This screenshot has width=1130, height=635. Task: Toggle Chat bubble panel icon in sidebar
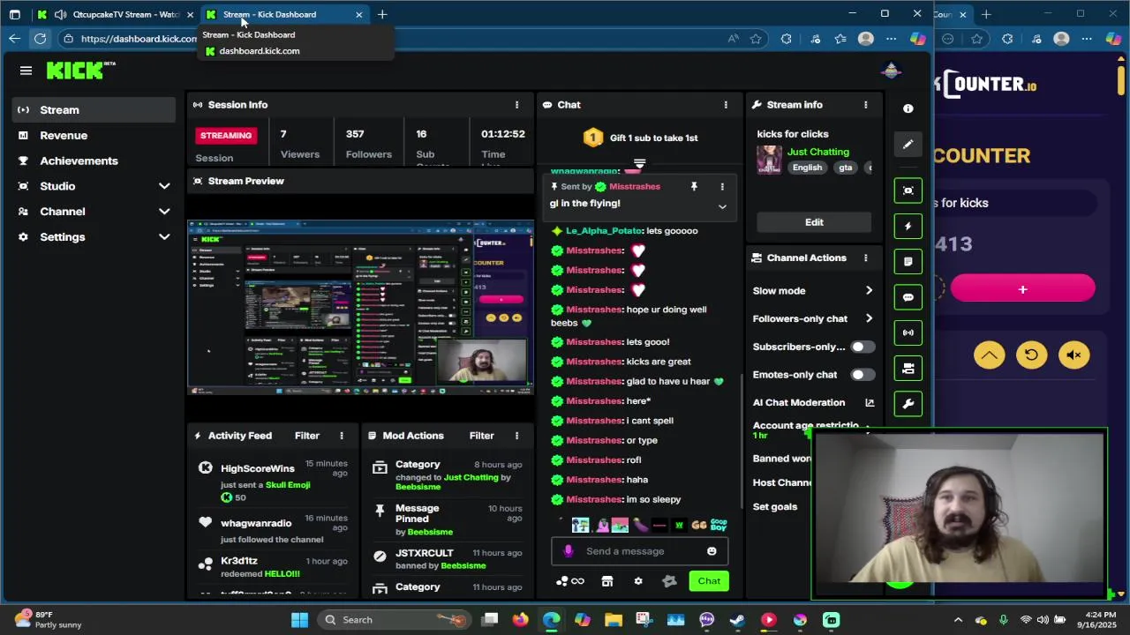(x=908, y=297)
